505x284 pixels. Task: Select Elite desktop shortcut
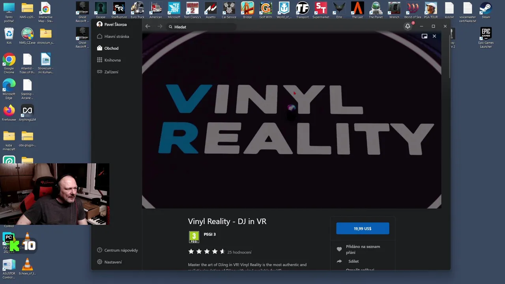pos(339,11)
